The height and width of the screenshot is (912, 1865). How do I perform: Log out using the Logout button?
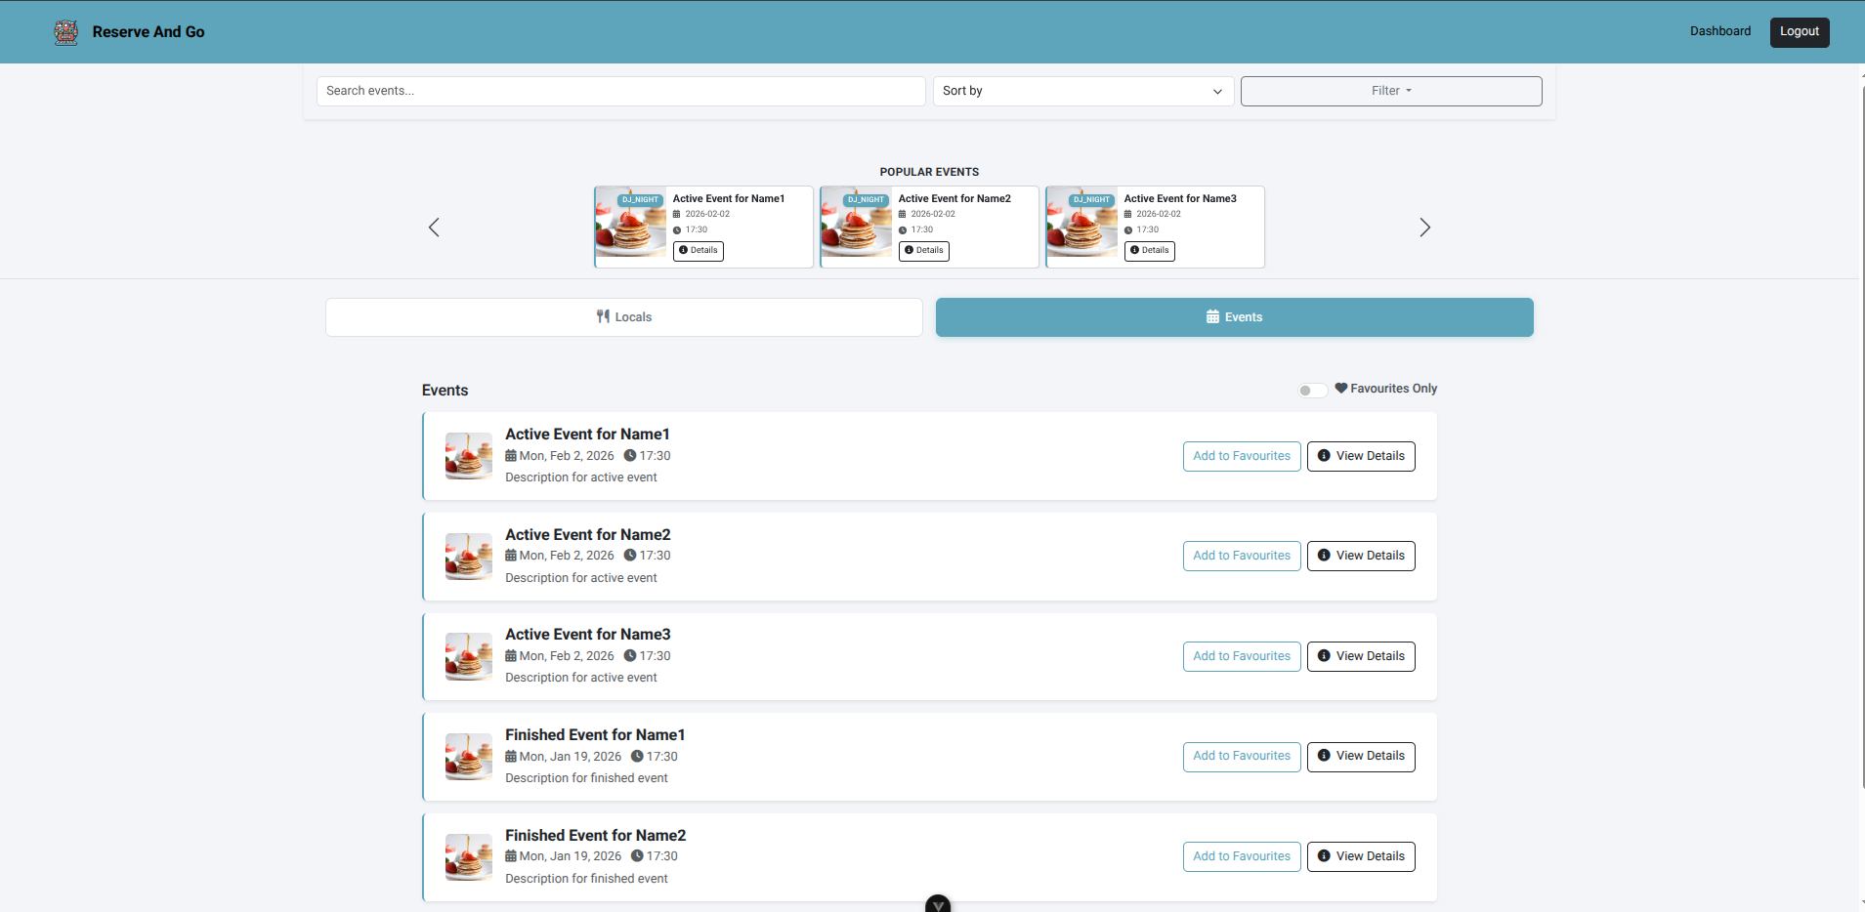(1799, 31)
